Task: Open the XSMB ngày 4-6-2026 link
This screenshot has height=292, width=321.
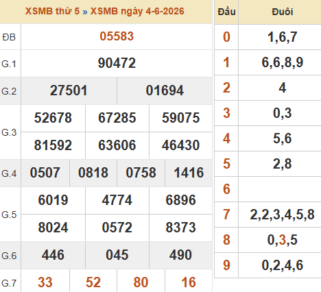Action: [x=137, y=11]
